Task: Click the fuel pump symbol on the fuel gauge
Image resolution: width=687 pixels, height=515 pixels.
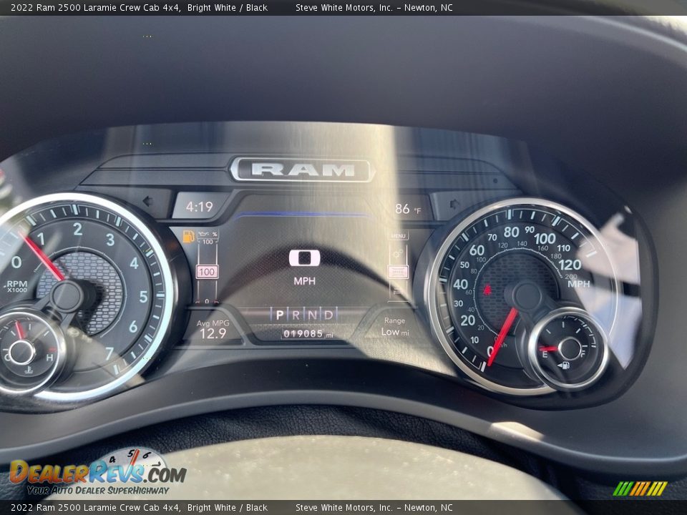Action: click(x=564, y=366)
